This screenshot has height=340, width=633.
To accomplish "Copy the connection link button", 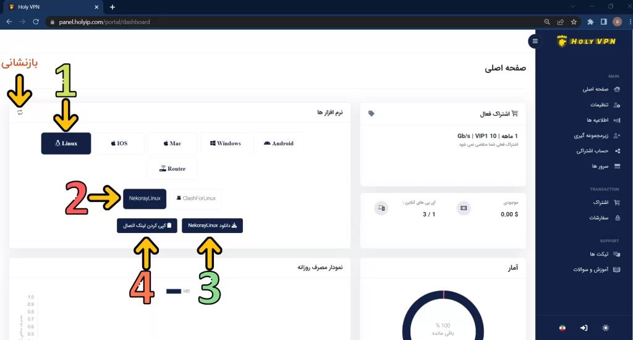I will coord(147,226).
